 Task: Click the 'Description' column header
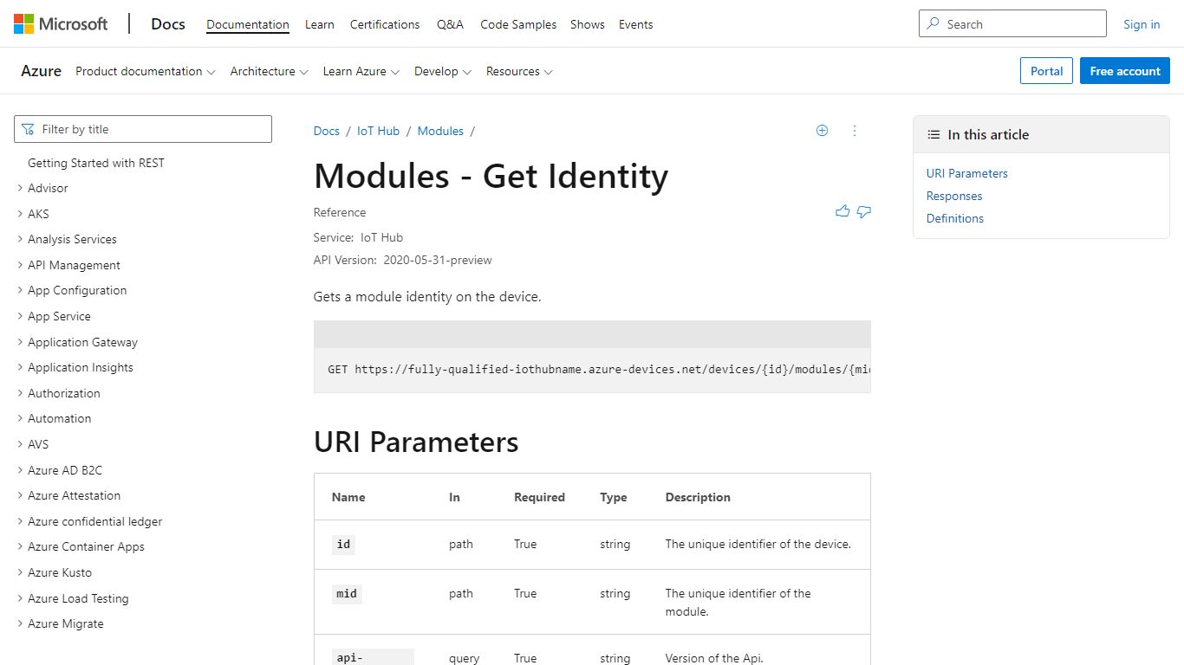tap(698, 497)
